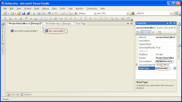
Task: Click the Description property value field
Action: pos(166,41)
